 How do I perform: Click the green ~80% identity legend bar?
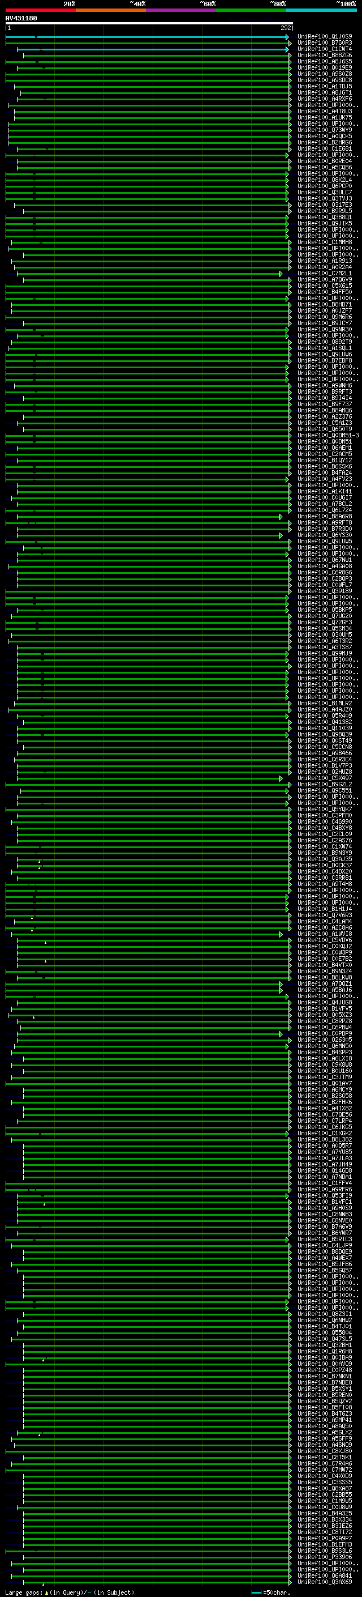click(x=251, y=11)
